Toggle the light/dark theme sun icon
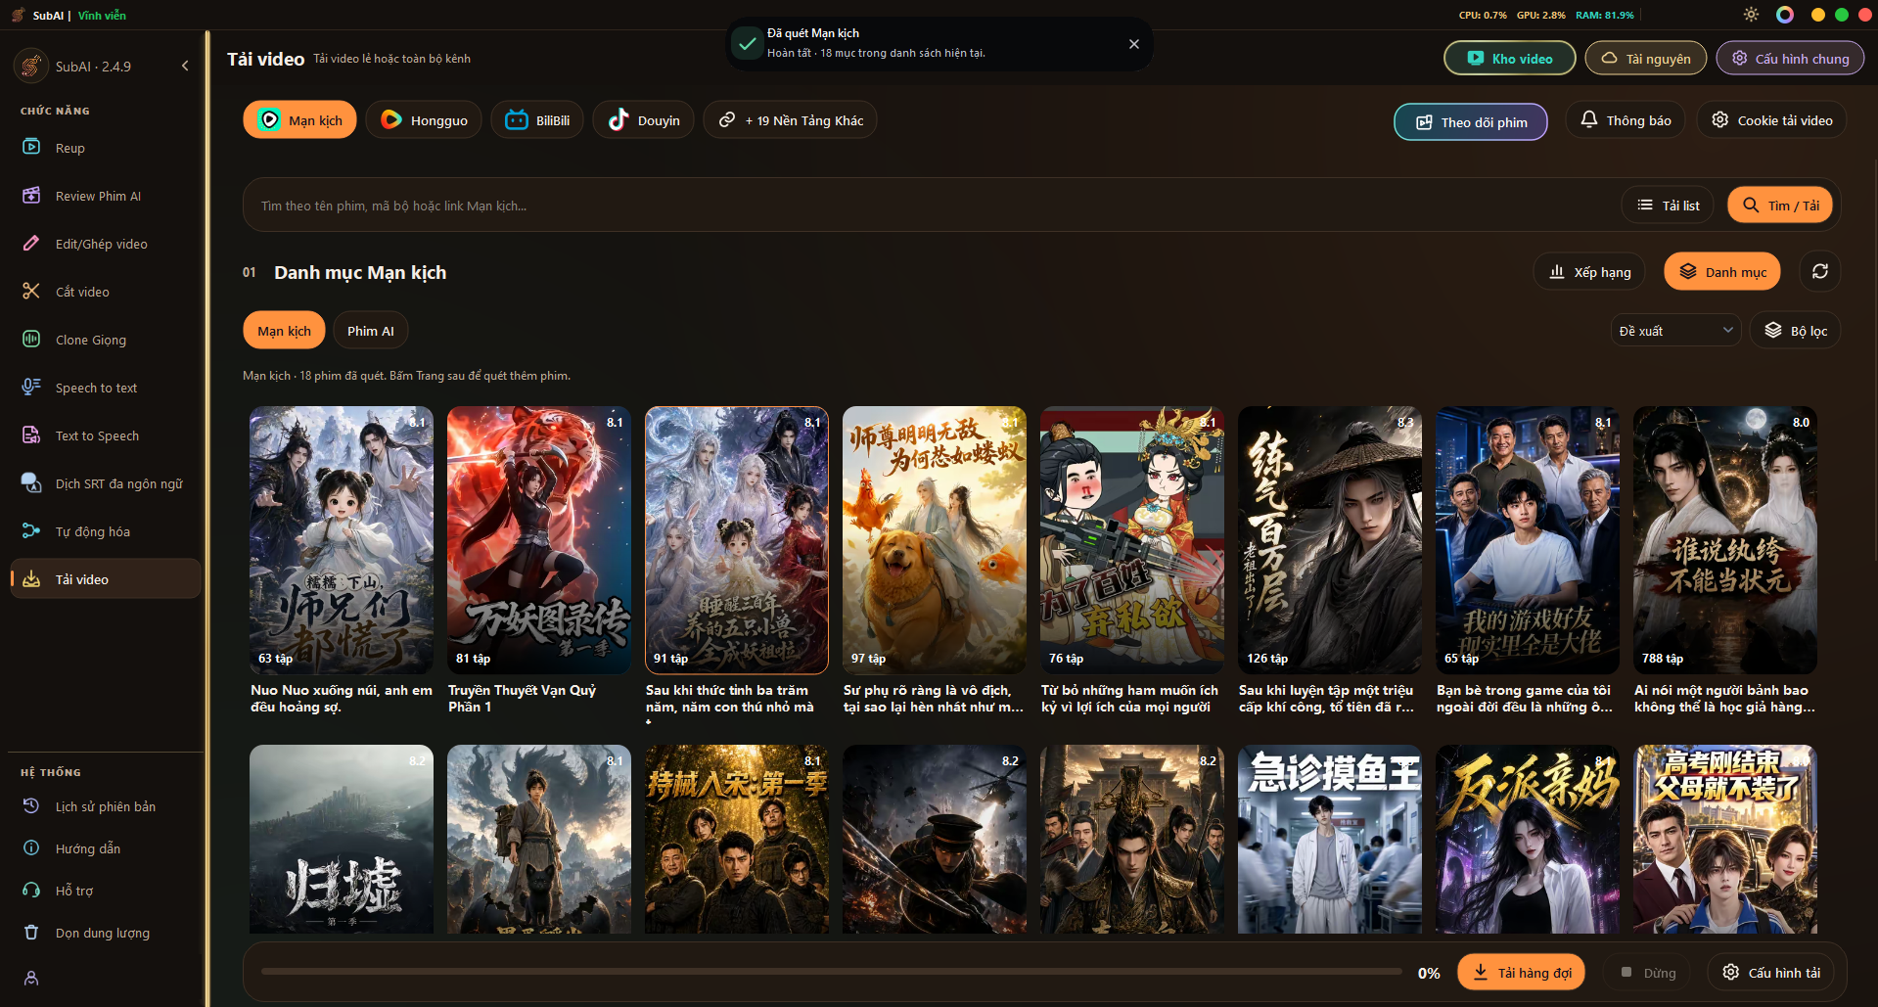This screenshot has width=1878, height=1007. point(1751,15)
